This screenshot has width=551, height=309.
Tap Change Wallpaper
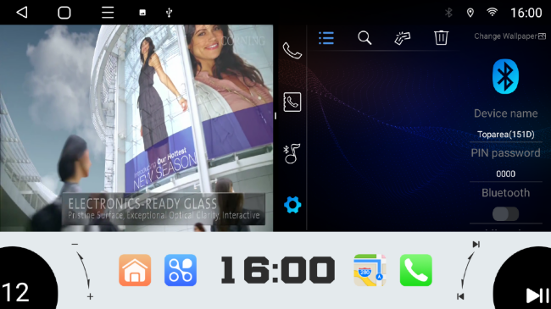click(509, 36)
